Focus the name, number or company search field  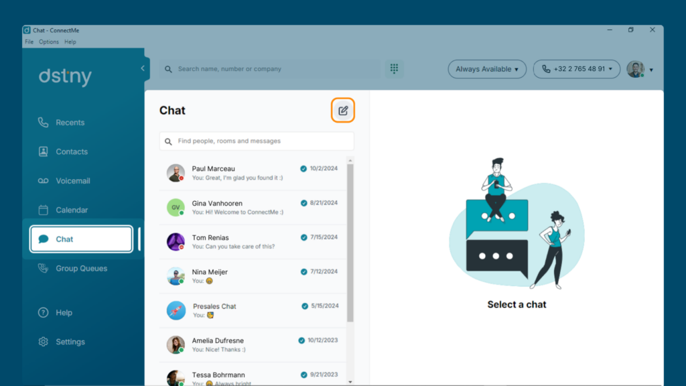coord(270,69)
